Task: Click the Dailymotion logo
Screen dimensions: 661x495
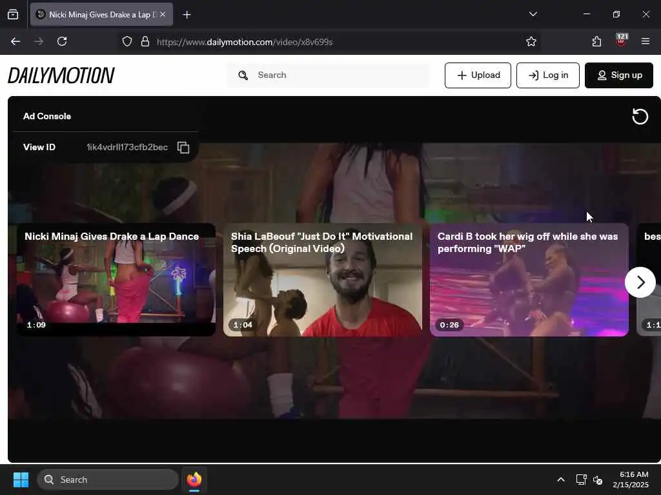Action: pos(61,75)
